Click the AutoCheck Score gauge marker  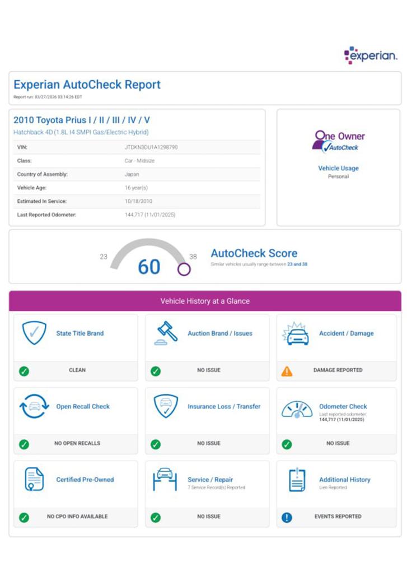pyautogui.click(x=184, y=270)
